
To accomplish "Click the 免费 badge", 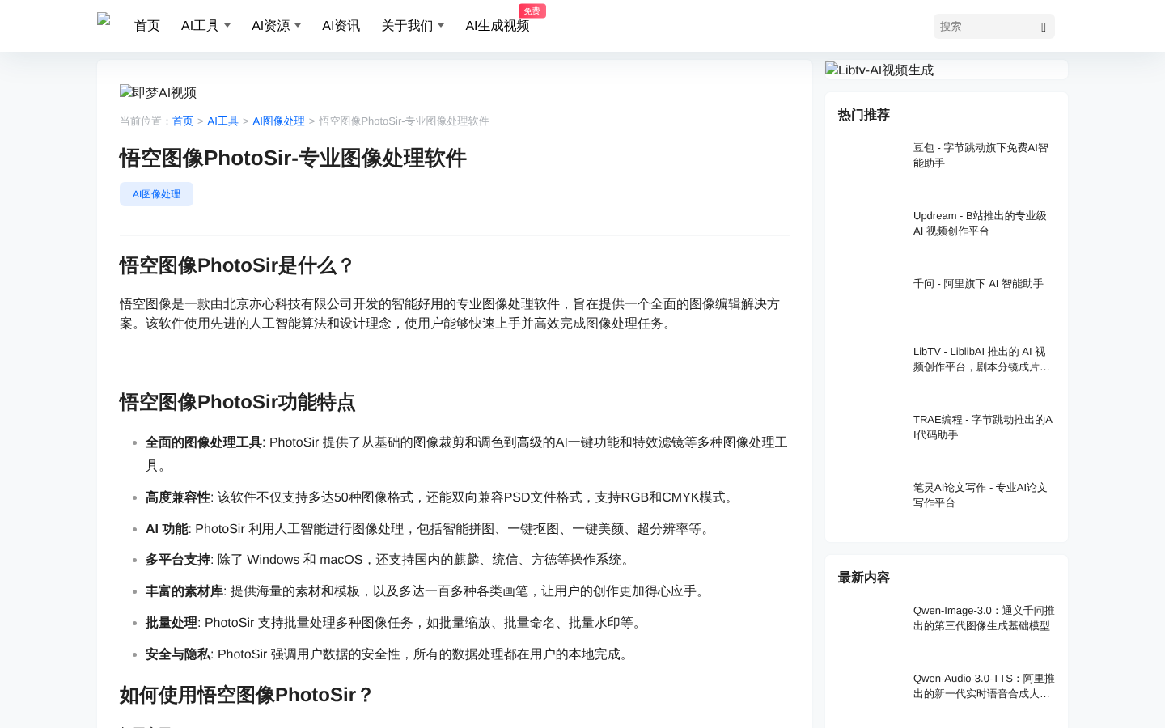I will click(x=532, y=11).
